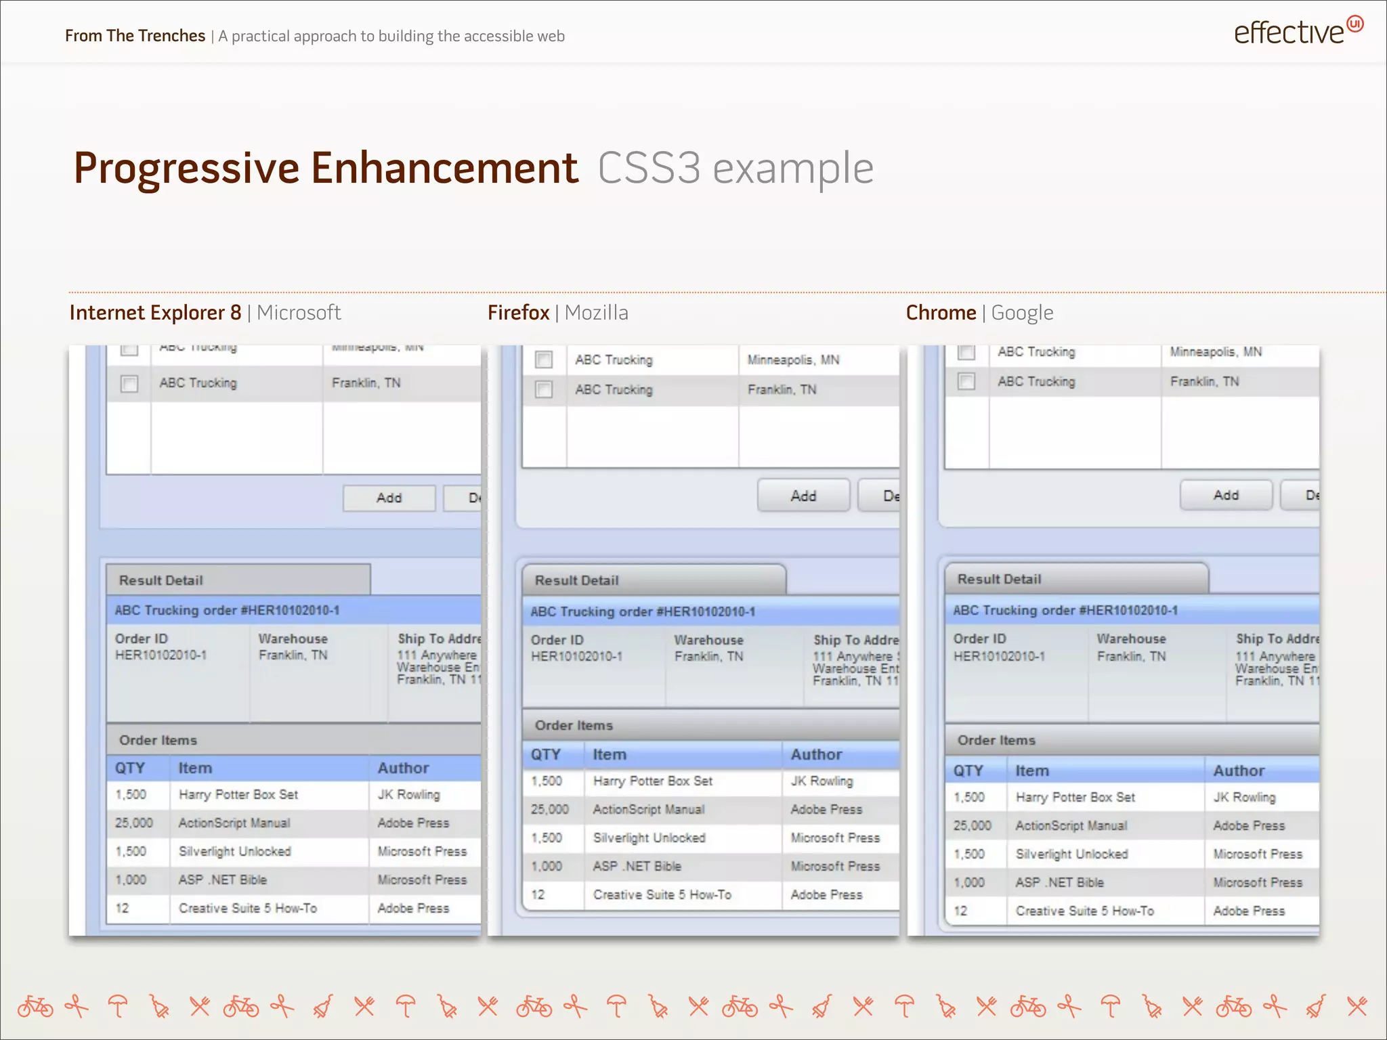
Task: Click the QTY column header in Internet Explorer 8
Action: click(138, 768)
